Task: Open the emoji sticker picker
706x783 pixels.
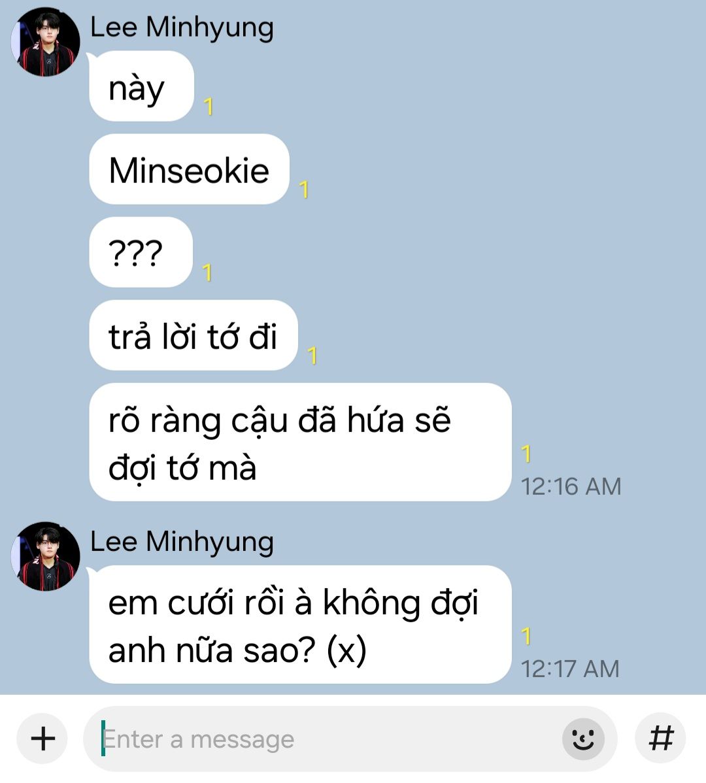Action: click(x=583, y=739)
